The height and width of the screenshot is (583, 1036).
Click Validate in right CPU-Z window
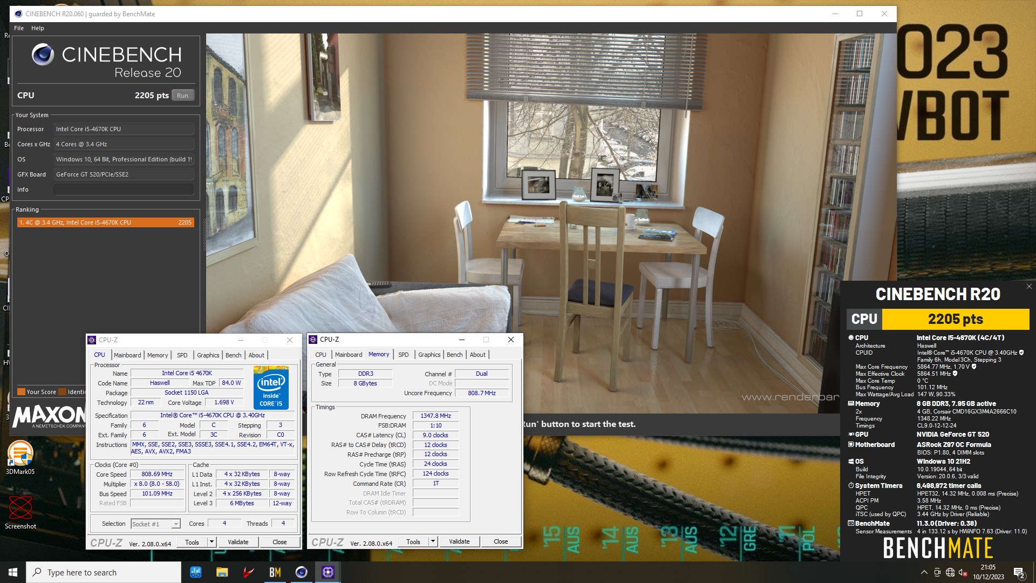point(459,541)
